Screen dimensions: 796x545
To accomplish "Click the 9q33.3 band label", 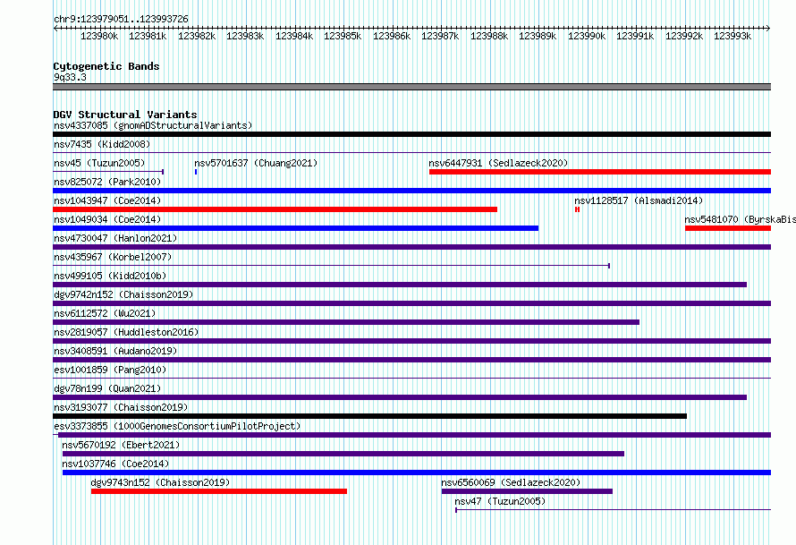I will 70,77.
